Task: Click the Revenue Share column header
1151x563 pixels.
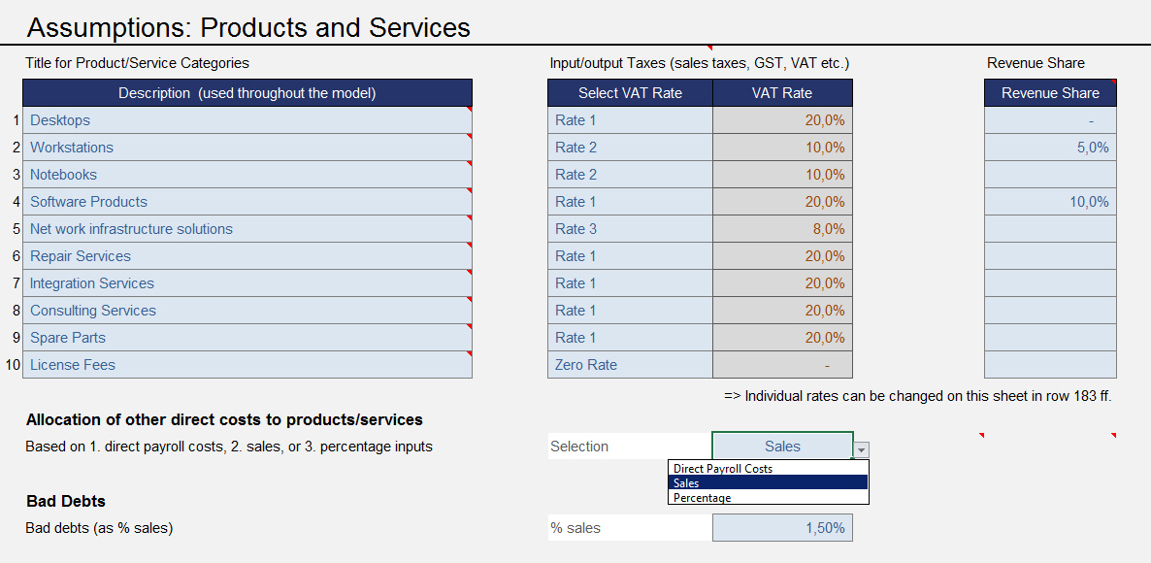Action: (1050, 93)
